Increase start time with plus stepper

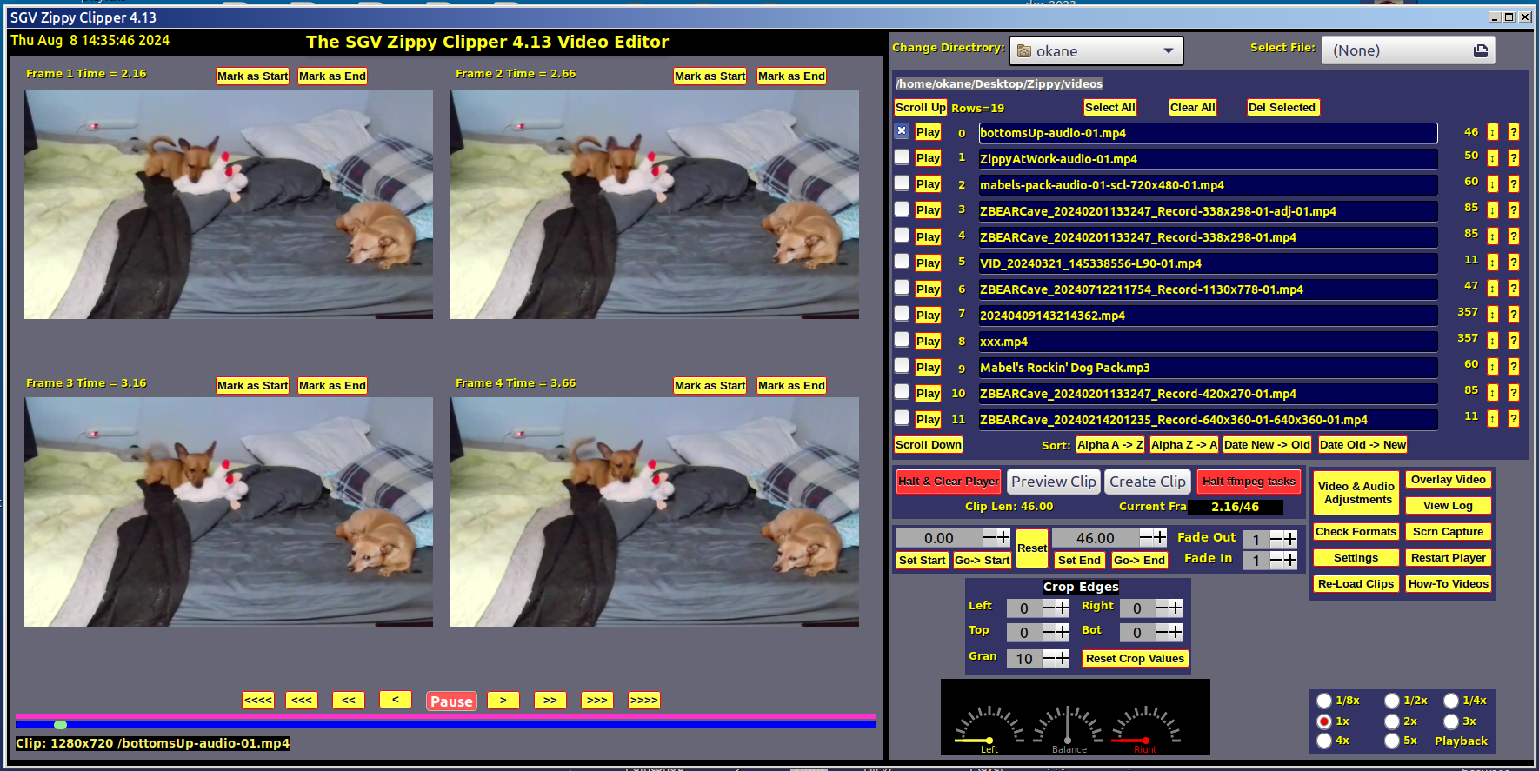1003,537
